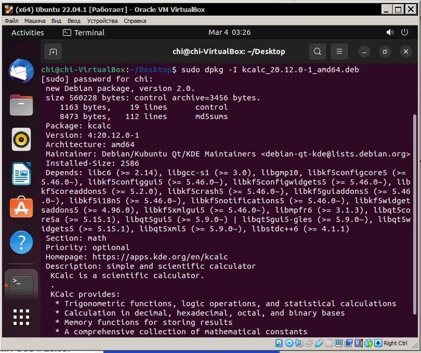Click the VirtualBox shared folders status icon
The height and width of the screenshot is (353, 421).
328,343
